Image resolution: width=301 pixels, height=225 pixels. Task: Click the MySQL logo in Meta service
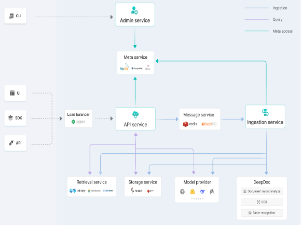coord(124,67)
